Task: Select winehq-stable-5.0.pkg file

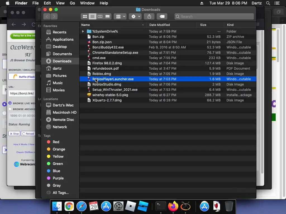Action: pyautogui.click(x=168, y=95)
